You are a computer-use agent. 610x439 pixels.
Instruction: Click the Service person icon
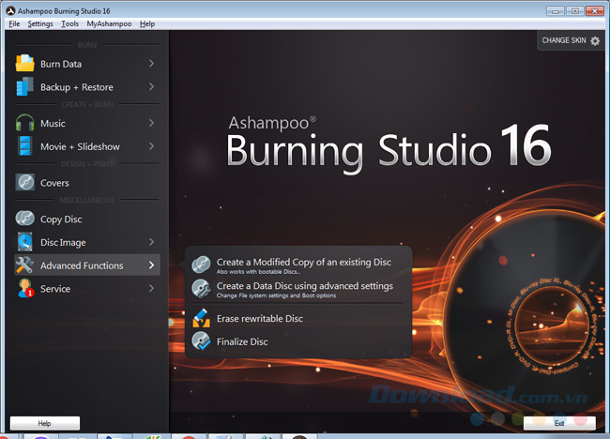point(24,289)
